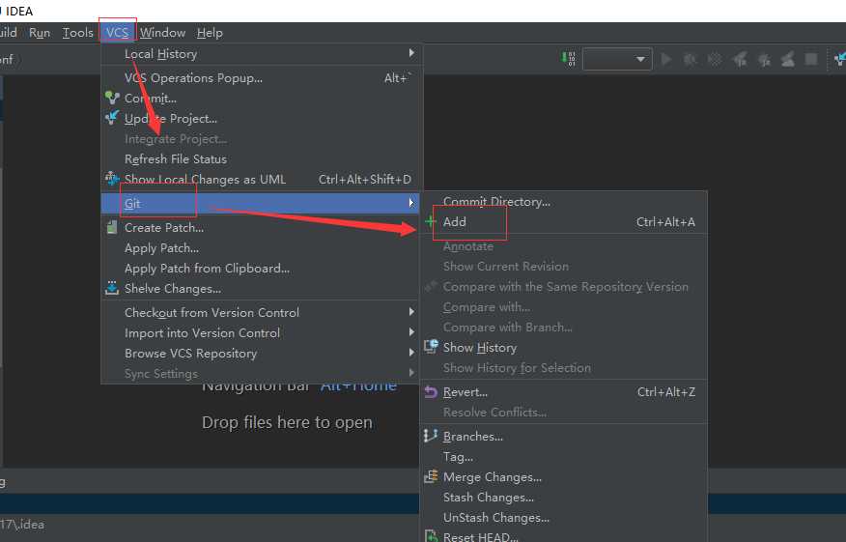The image size is (846, 542).
Task: Click the Branches icon in Git submenu
Action: tap(431, 436)
